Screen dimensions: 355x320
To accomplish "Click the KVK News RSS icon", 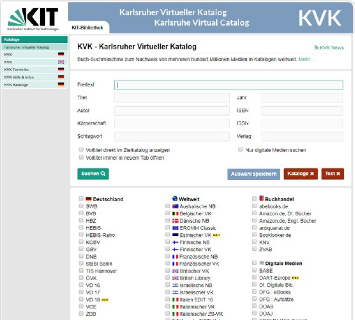I will pyautogui.click(x=316, y=48).
